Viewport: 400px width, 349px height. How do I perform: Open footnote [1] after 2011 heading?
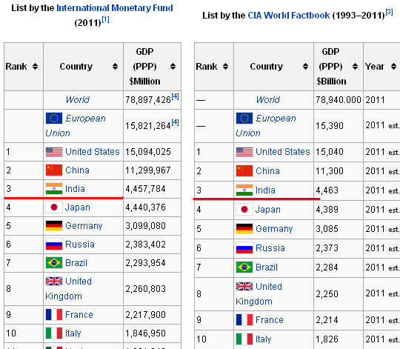(x=105, y=20)
